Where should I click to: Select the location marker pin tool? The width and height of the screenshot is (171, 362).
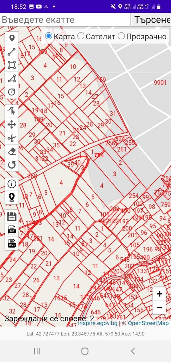[x=12, y=38]
